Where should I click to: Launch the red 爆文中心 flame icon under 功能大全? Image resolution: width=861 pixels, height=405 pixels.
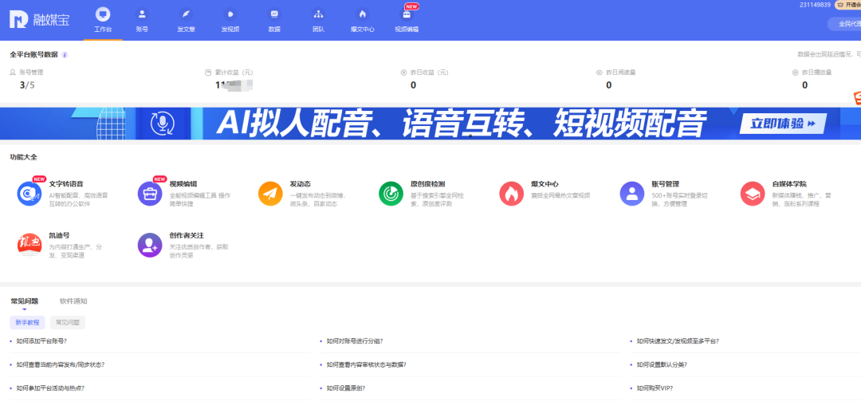(x=511, y=194)
